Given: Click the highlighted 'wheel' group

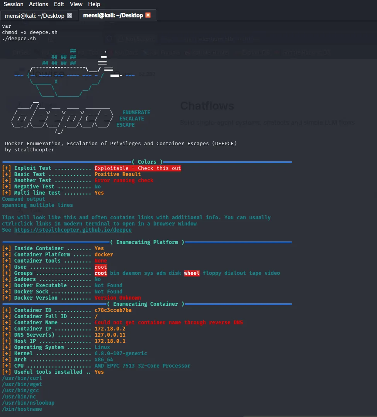Looking at the screenshot, I should [x=192, y=273].
